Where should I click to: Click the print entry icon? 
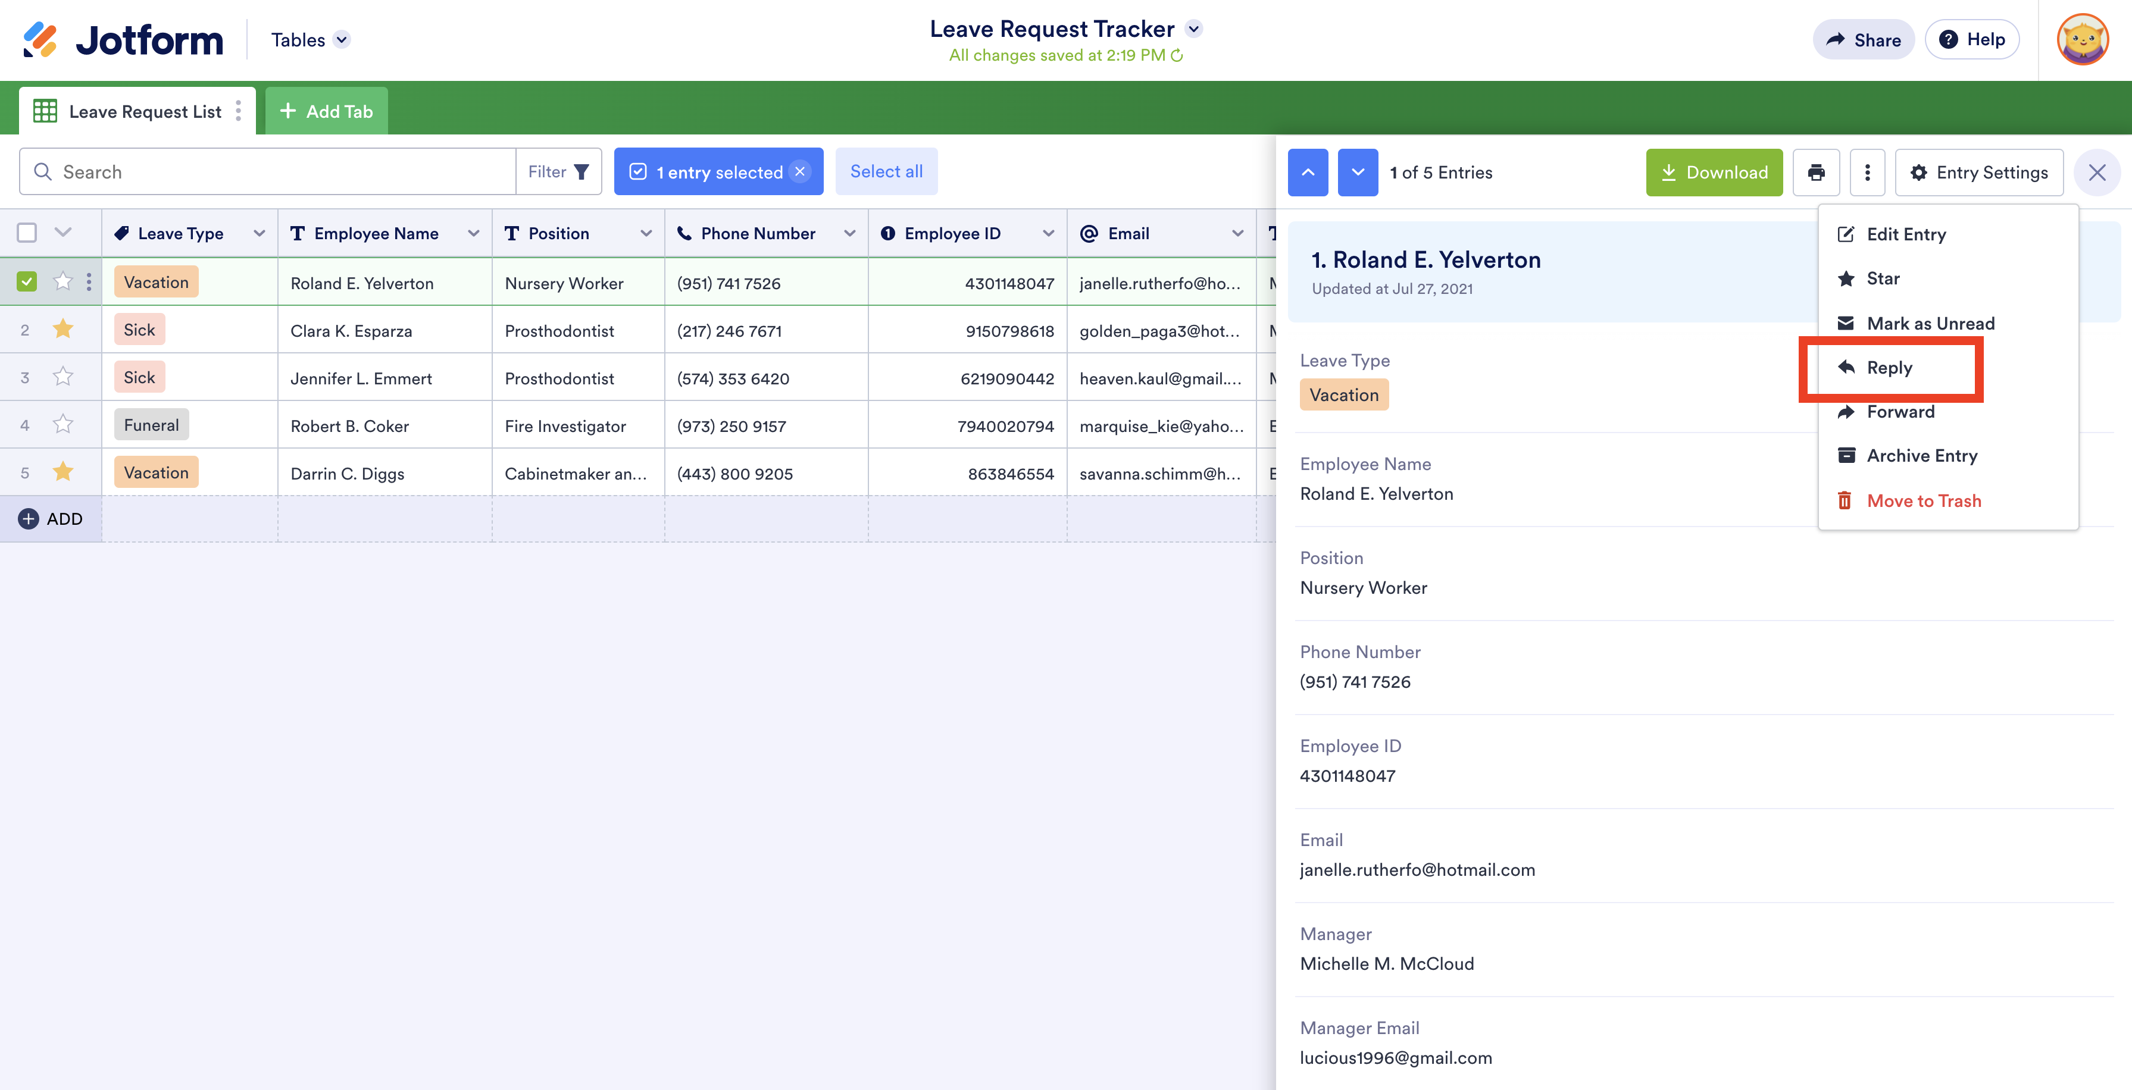coord(1816,172)
